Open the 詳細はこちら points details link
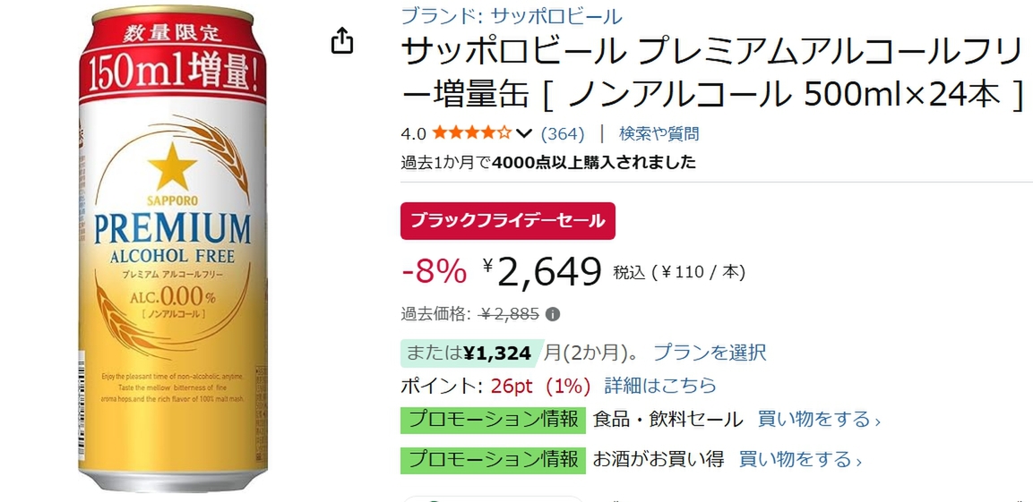 [660, 386]
